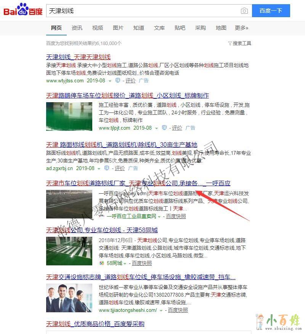Click the search input field
This screenshot has height=334, width=305.
(143, 11)
